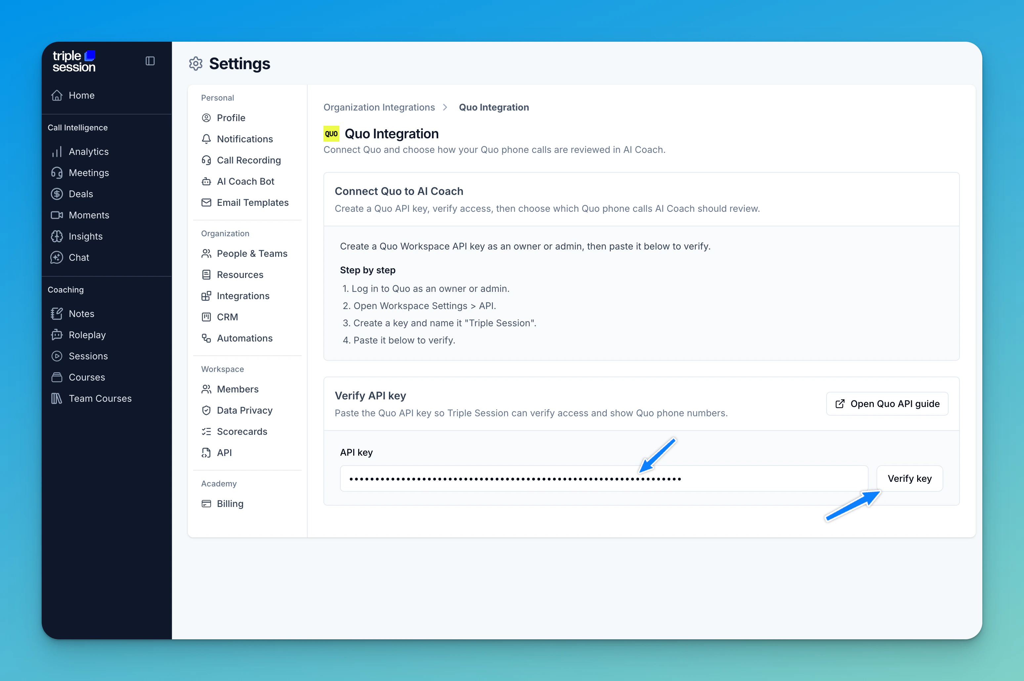Click People & Teams users icon

pyautogui.click(x=207, y=253)
